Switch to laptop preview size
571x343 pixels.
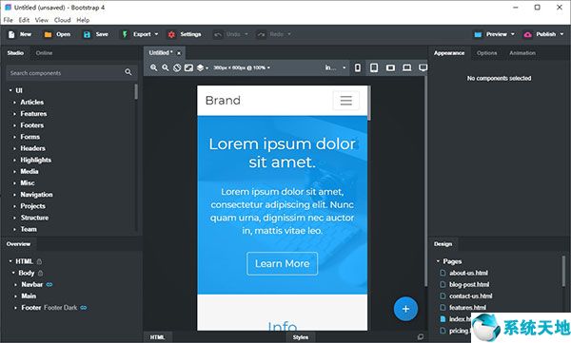(406, 67)
